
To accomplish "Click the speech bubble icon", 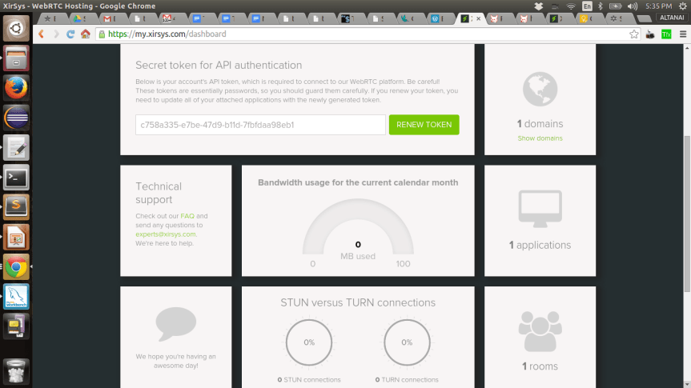I will pyautogui.click(x=175, y=324).
